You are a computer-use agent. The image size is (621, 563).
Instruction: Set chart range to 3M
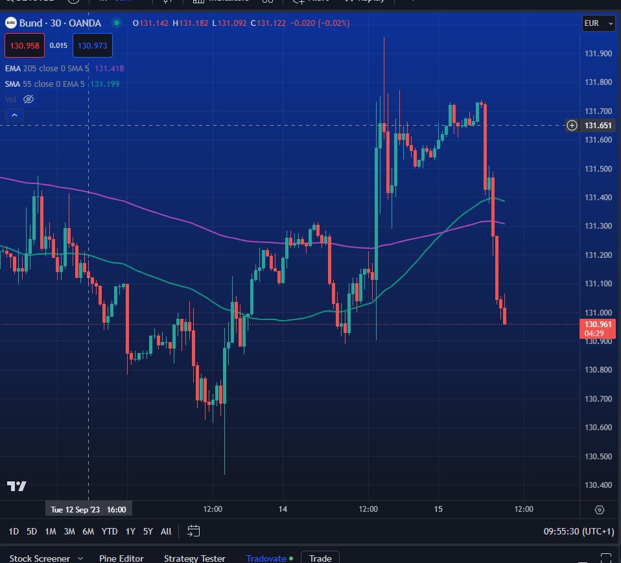coord(69,531)
